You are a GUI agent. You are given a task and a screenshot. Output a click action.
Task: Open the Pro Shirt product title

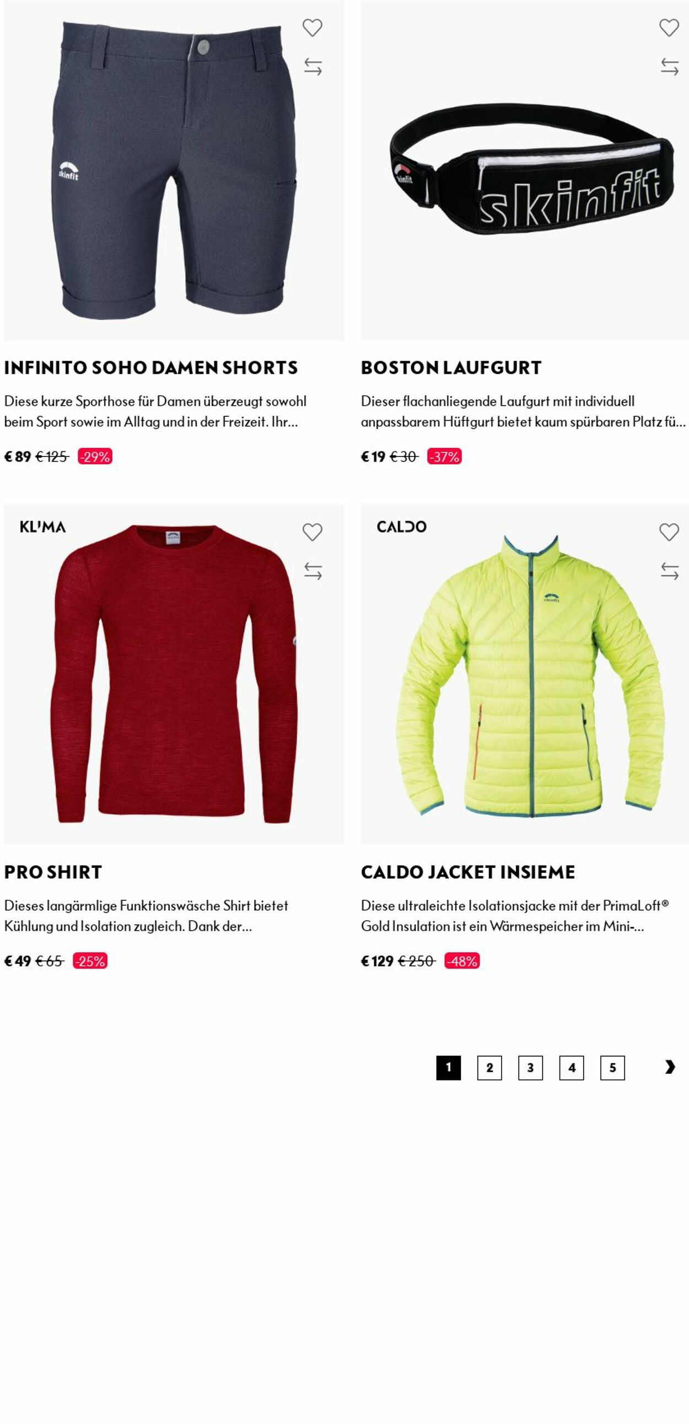(53, 872)
